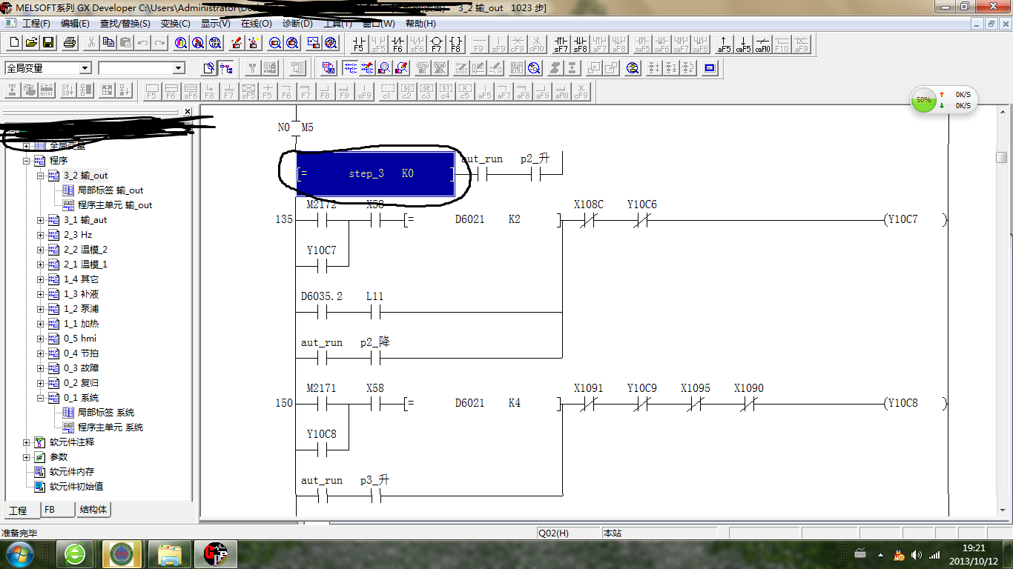The image size is (1013, 569).
Task: Click the Windows Start button
Action: (x=19, y=553)
